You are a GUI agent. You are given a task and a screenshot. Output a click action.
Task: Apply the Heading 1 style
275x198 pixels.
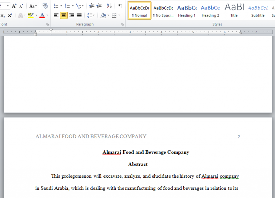187,10
